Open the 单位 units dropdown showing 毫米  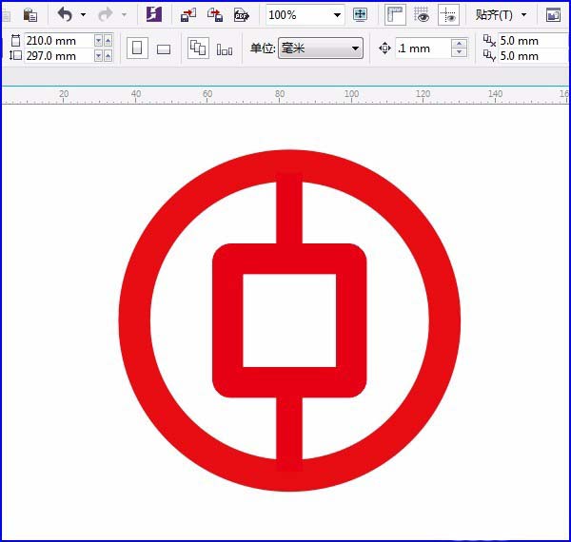tap(321, 48)
